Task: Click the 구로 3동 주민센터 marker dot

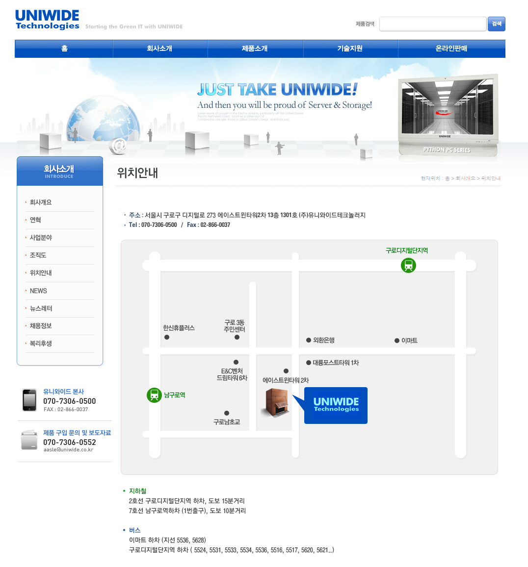Action: 237,337
